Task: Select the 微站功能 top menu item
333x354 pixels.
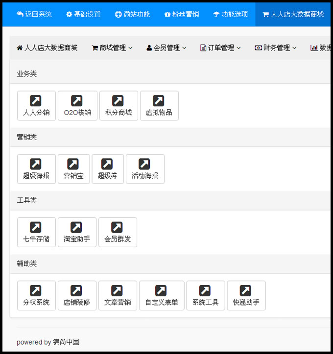Action: point(132,14)
